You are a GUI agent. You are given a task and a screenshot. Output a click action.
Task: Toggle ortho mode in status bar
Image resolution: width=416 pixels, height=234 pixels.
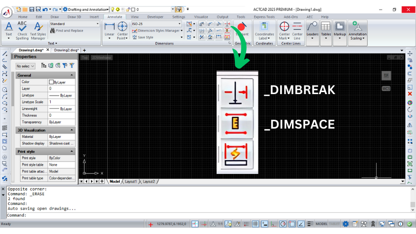click(x=273, y=224)
